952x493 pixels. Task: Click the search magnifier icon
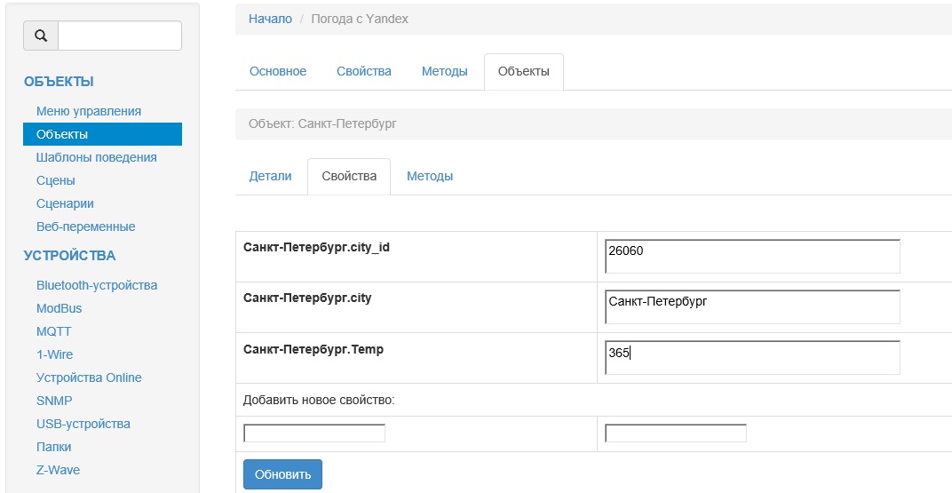(x=41, y=36)
